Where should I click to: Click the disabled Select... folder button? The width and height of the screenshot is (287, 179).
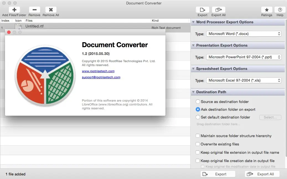coord(270,117)
